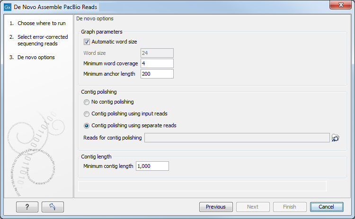This screenshot has height=219, width=355.
Task: Edit the Minimum word coverage field
Action: click(x=157, y=63)
